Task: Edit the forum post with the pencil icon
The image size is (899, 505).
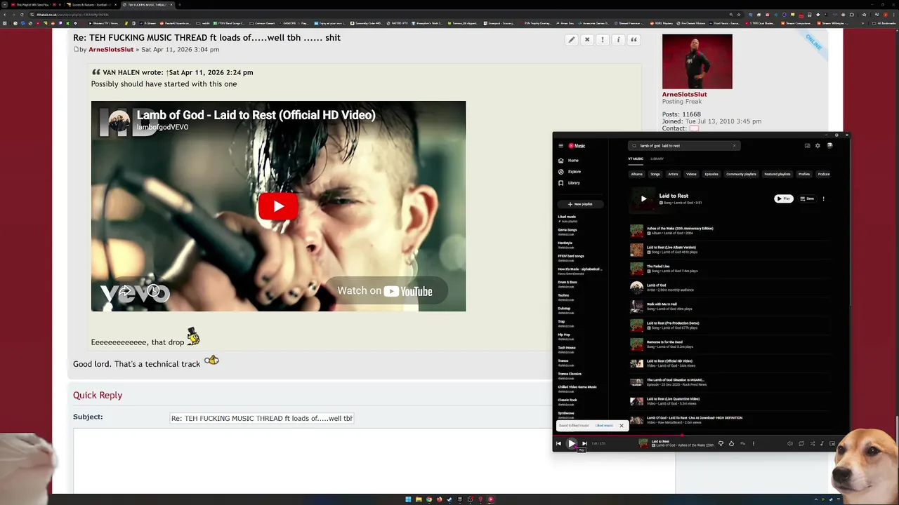Action: tap(572, 40)
